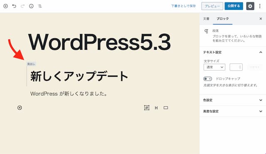
Task: Open the block navigation list
Action: pos(40,6)
